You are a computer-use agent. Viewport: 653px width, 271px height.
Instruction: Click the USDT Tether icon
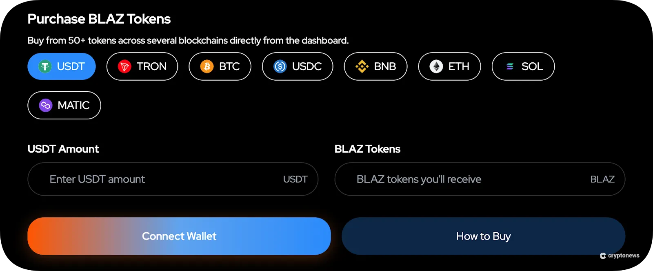pyautogui.click(x=46, y=66)
